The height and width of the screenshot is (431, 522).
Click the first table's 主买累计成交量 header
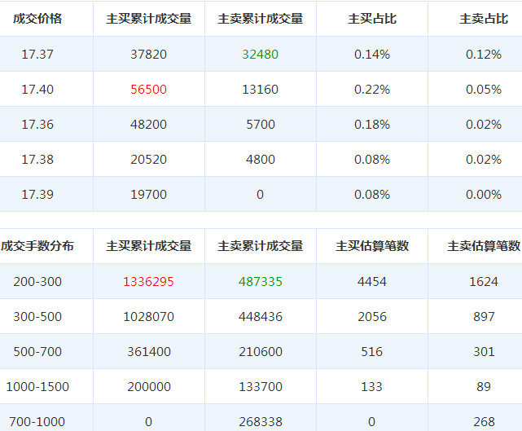coord(149,19)
